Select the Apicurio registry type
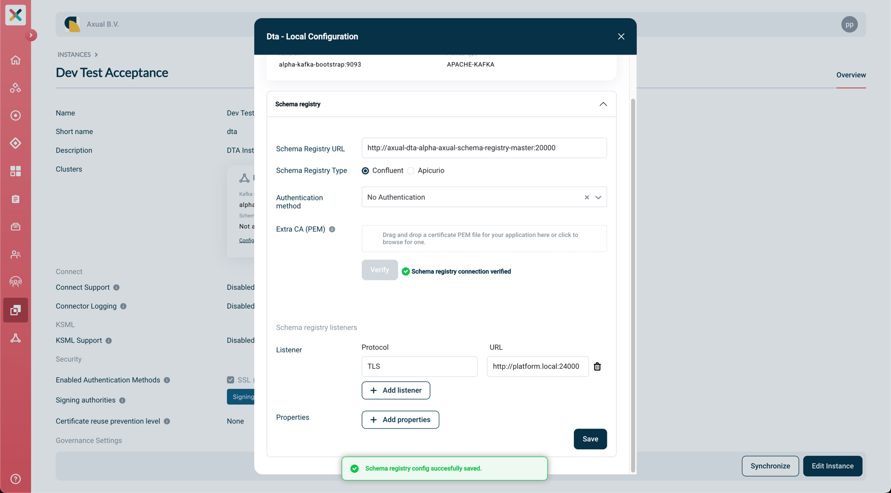Viewport: 891px width, 493px height. click(411, 171)
